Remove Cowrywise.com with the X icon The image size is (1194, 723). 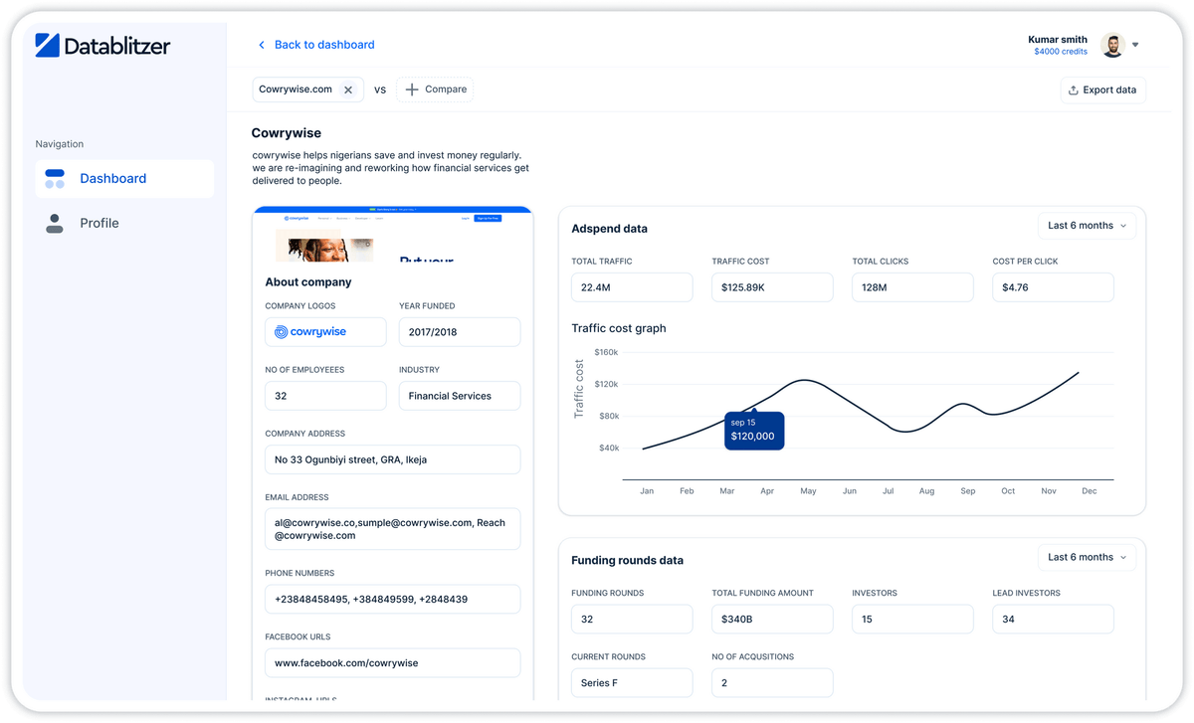pyautogui.click(x=348, y=90)
